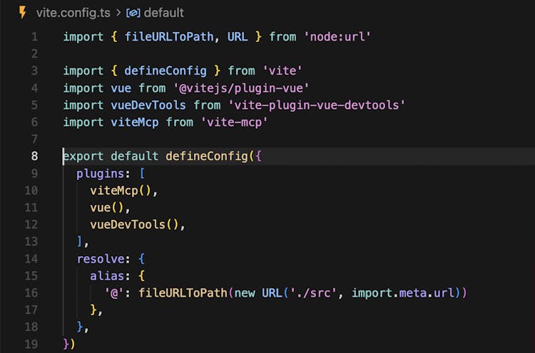The height and width of the screenshot is (353, 535).
Task: Expand the breadcrumb chevron after vite.config.ts
Action: (118, 13)
